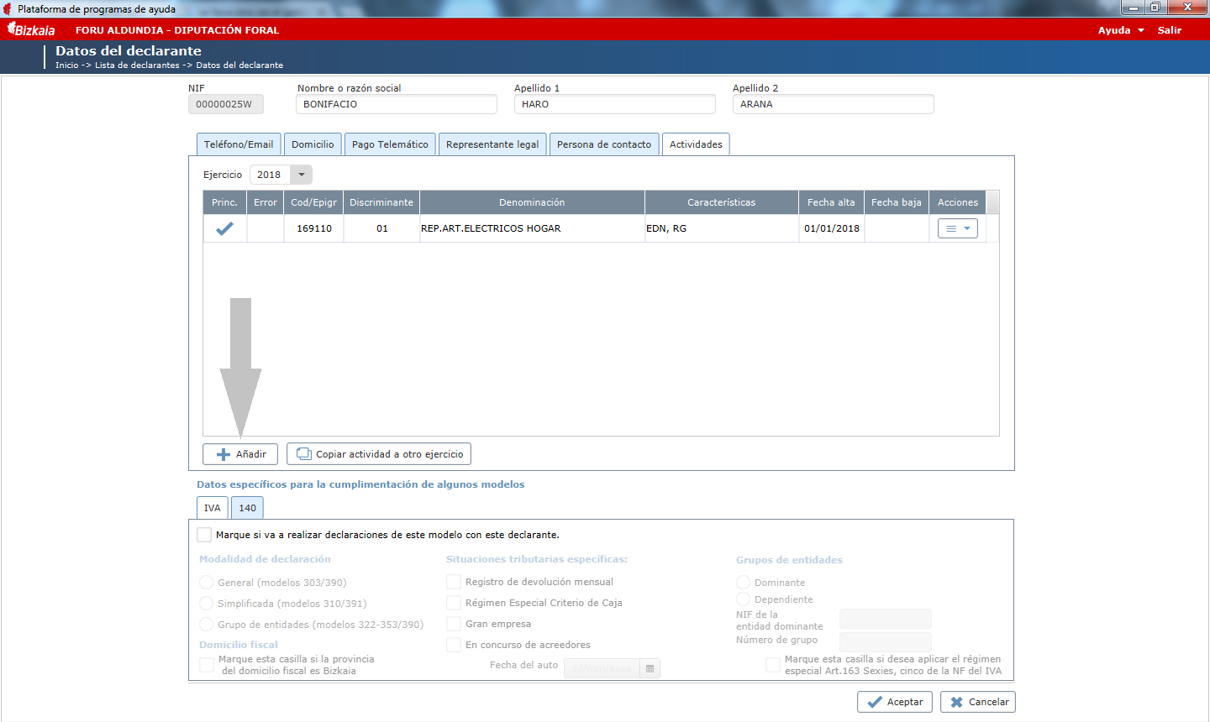
Task: Switch to Persona de contacto tab
Action: pos(604,144)
